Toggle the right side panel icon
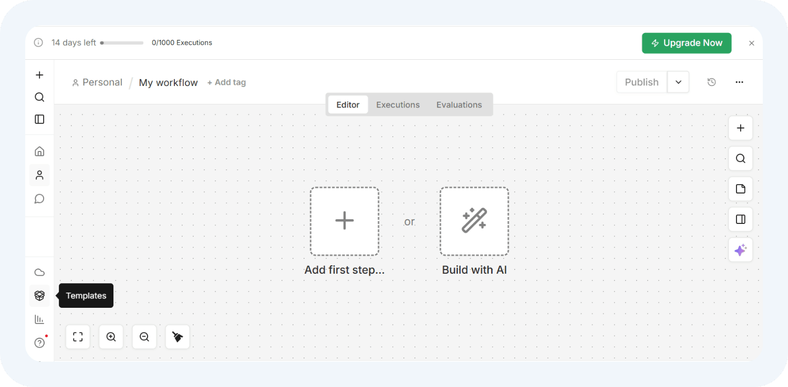The width and height of the screenshot is (788, 387). 740,220
